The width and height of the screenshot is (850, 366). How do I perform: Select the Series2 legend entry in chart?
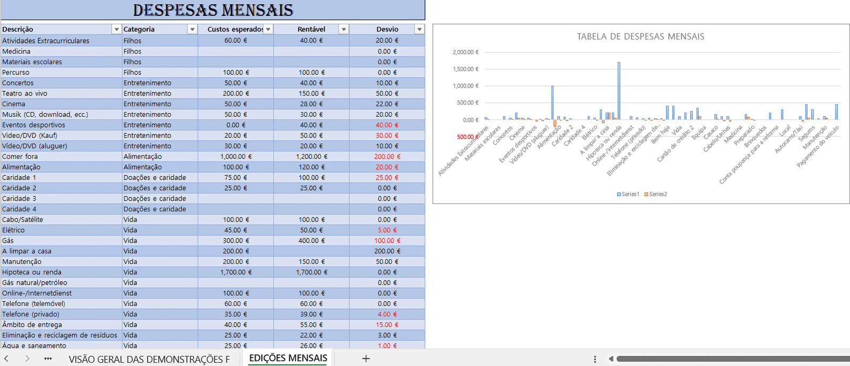(x=656, y=194)
